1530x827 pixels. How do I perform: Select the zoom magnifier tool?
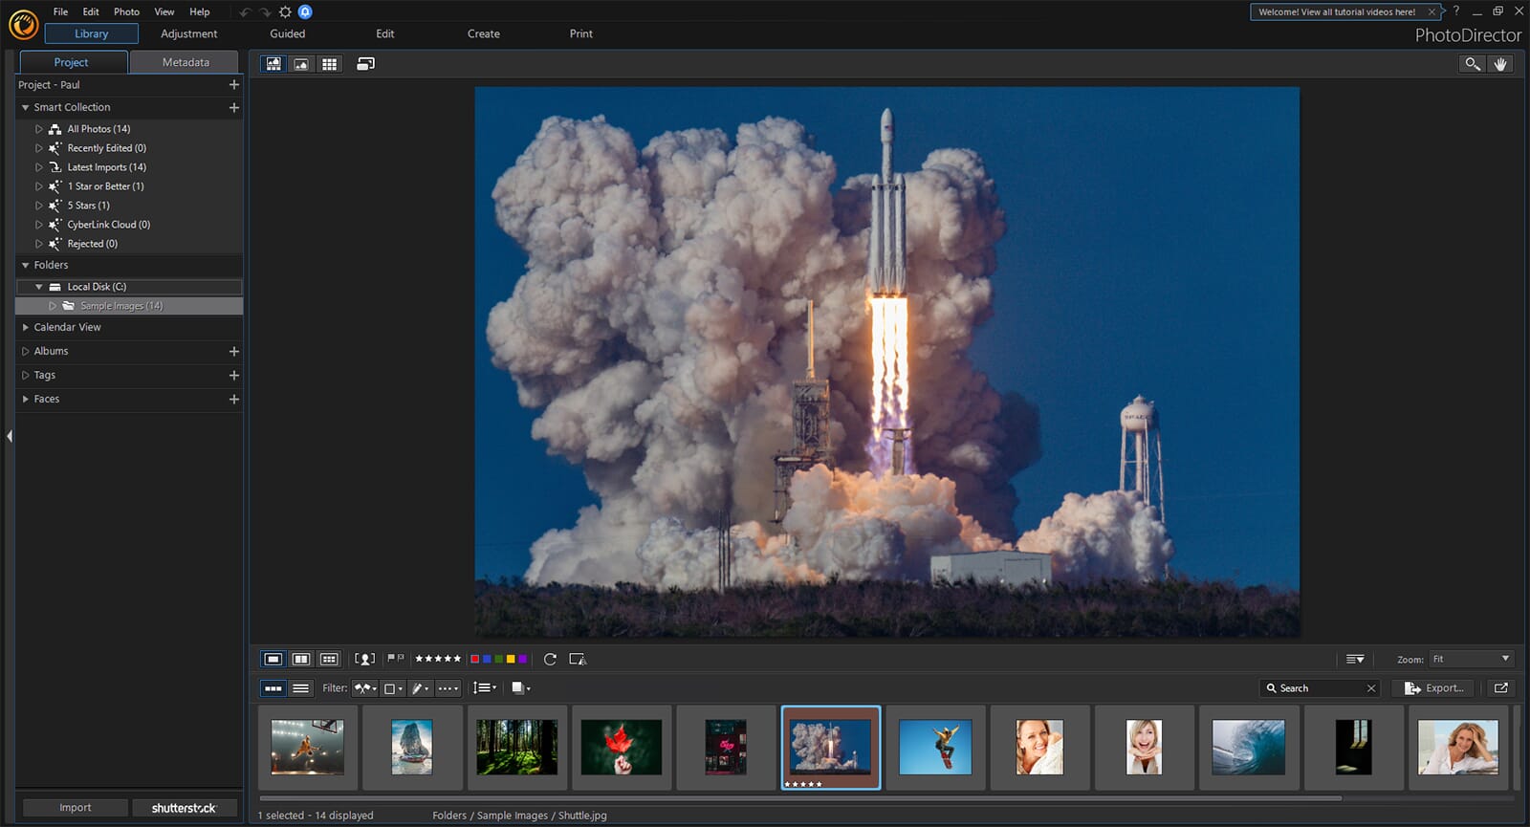1473,64
